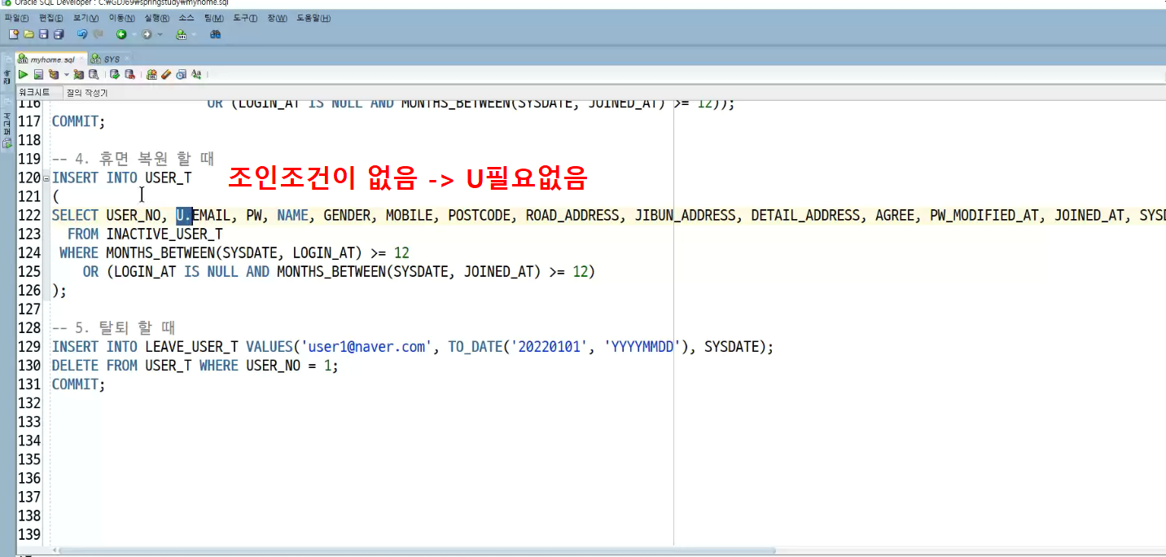
Task: Open the back navigation history dropdown
Action: pyautogui.click(x=134, y=34)
